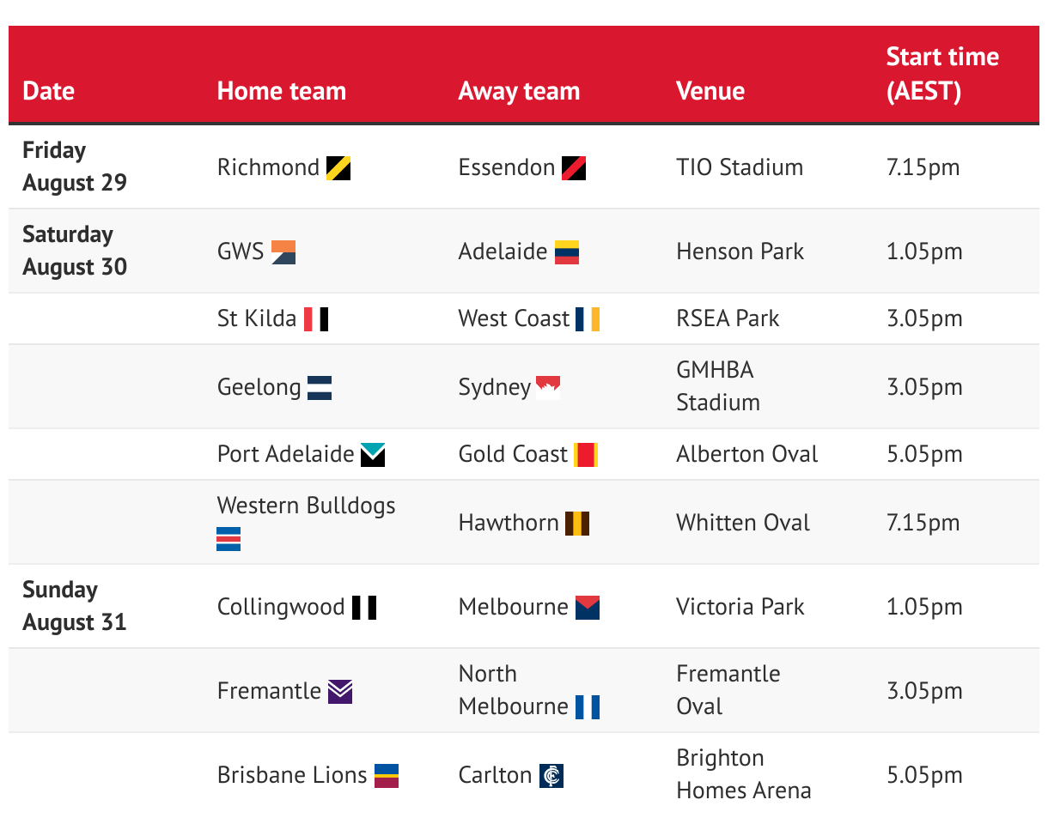Image resolution: width=1048 pixels, height=824 pixels.
Task: Click the Western Bulldogs striped icon
Action: pyautogui.click(x=228, y=539)
